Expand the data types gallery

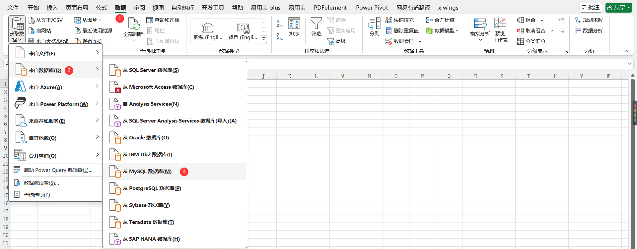[264, 39]
